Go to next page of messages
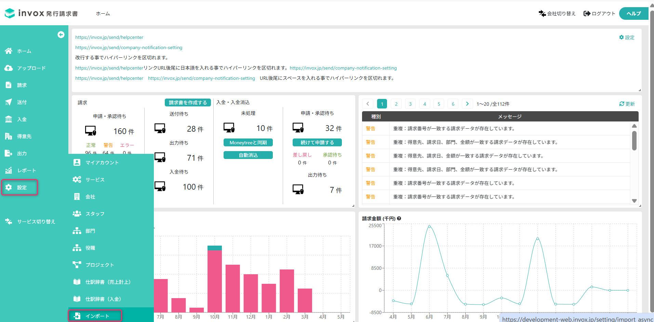Viewport: 654px width, 322px height. (x=467, y=104)
